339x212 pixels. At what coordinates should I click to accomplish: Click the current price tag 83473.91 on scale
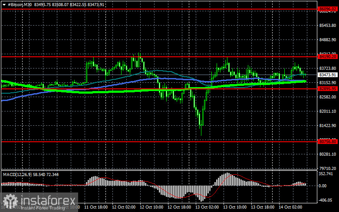tap(328, 75)
